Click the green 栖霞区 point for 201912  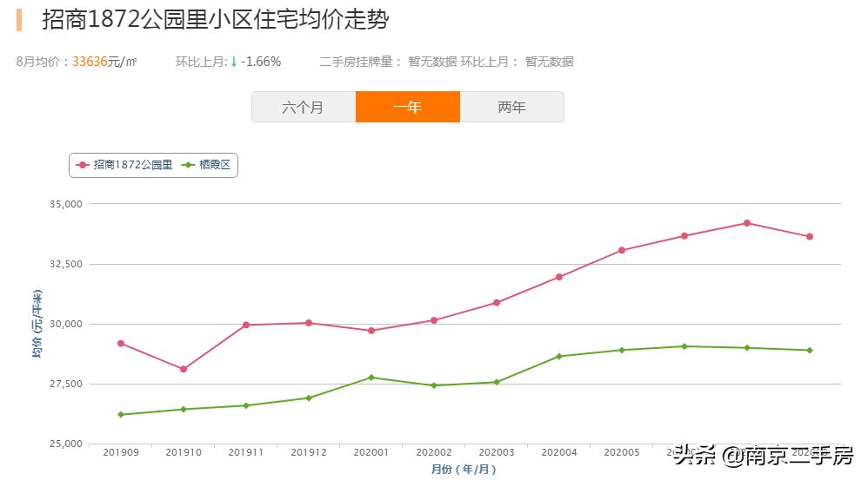click(309, 398)
